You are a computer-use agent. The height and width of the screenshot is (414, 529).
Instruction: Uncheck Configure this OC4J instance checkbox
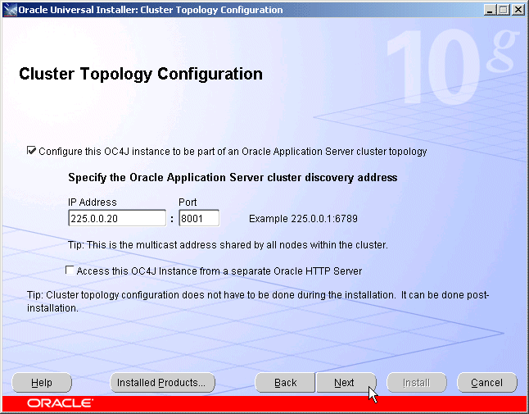(31, 151)
